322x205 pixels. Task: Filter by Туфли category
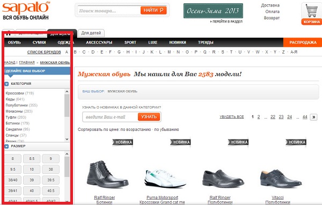pyautogui.click(x=16, y=118)
